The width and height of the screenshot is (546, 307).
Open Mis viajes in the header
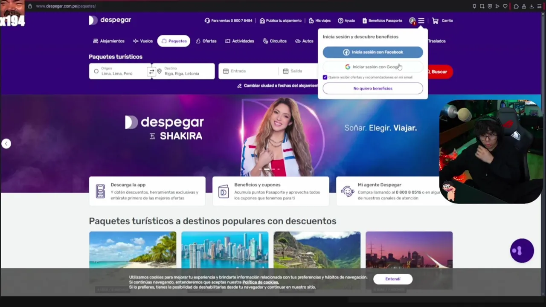319,20
